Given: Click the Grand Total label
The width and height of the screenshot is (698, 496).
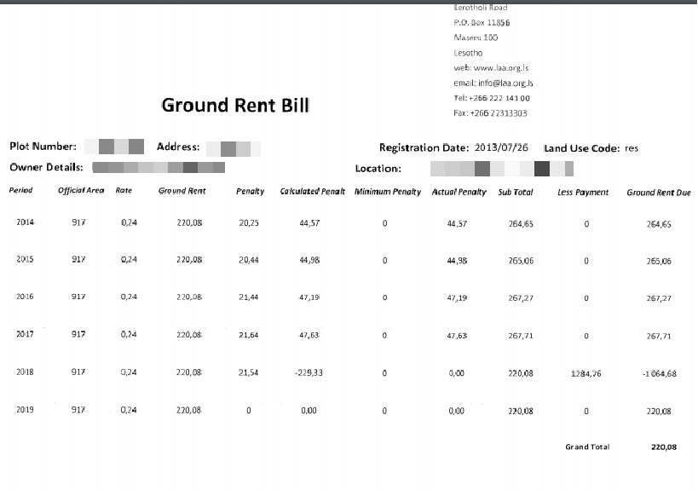Looking at the screenshot, I should click(588, 447).
